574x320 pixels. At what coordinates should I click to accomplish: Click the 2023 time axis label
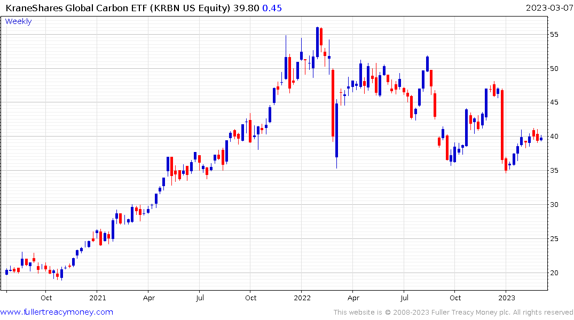point(506,298)
